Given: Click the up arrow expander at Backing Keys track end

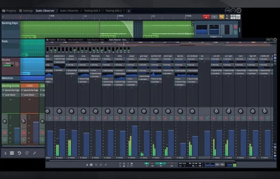Looking at the screenshot, I should (192, 22).
